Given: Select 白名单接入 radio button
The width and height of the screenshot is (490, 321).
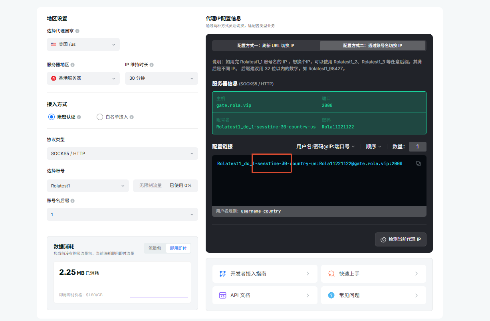Looking at the screenshot, I should pos(100,117).
